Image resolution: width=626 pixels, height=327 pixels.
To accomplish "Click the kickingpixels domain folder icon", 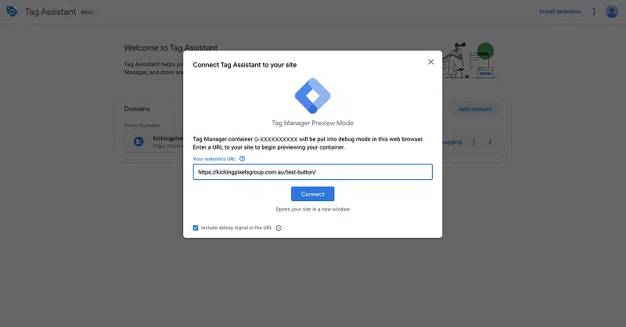I will point(139,142).
